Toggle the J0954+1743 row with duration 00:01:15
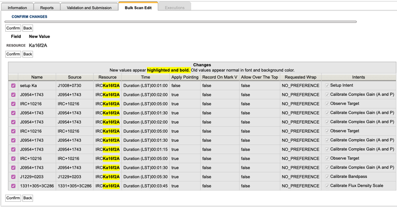The height and width of the screenshot is (207, 397). click(x=13, y=149)
